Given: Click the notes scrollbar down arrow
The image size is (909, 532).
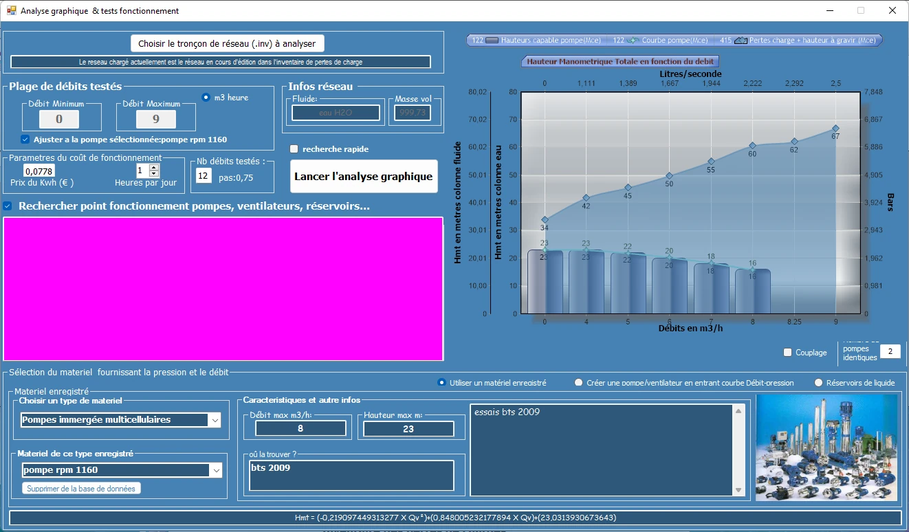Looking at the screenshot, I should (x=739, y=490).
